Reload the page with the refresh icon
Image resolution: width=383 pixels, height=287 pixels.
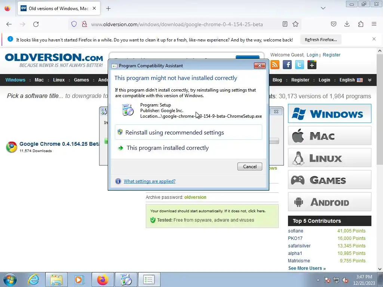(36, 24)
